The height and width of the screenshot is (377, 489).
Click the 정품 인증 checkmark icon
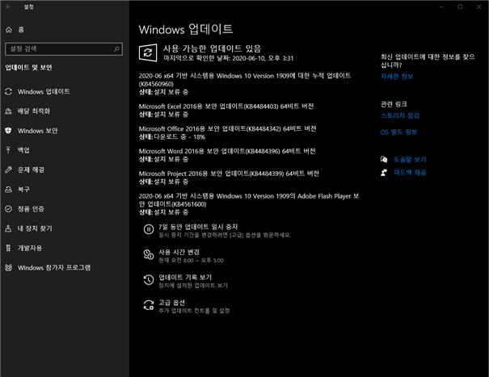coord(8,209)
